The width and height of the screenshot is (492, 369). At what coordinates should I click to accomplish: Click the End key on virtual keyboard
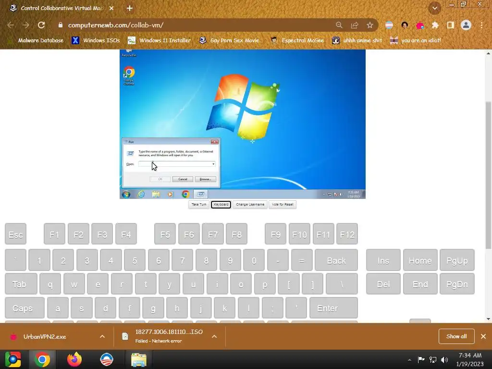[x=420, y=284]
